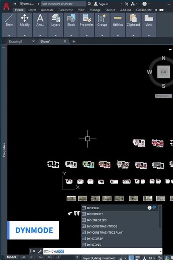The image size is (173, 260).
Task: Expand the Draw panel dropdown arrow
Action: [9, 35]
